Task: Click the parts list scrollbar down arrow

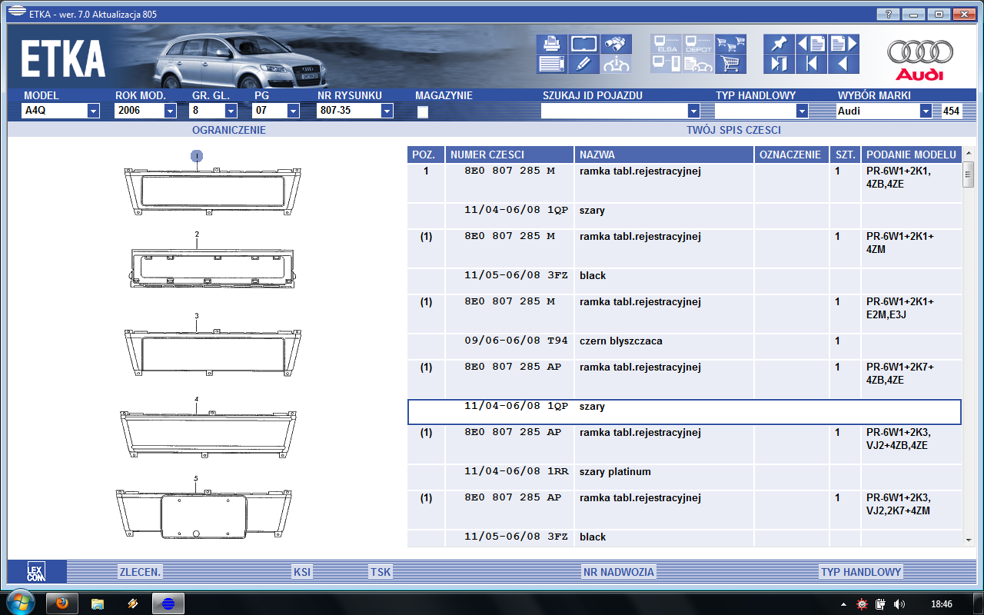Action: (x=969, y=540)
